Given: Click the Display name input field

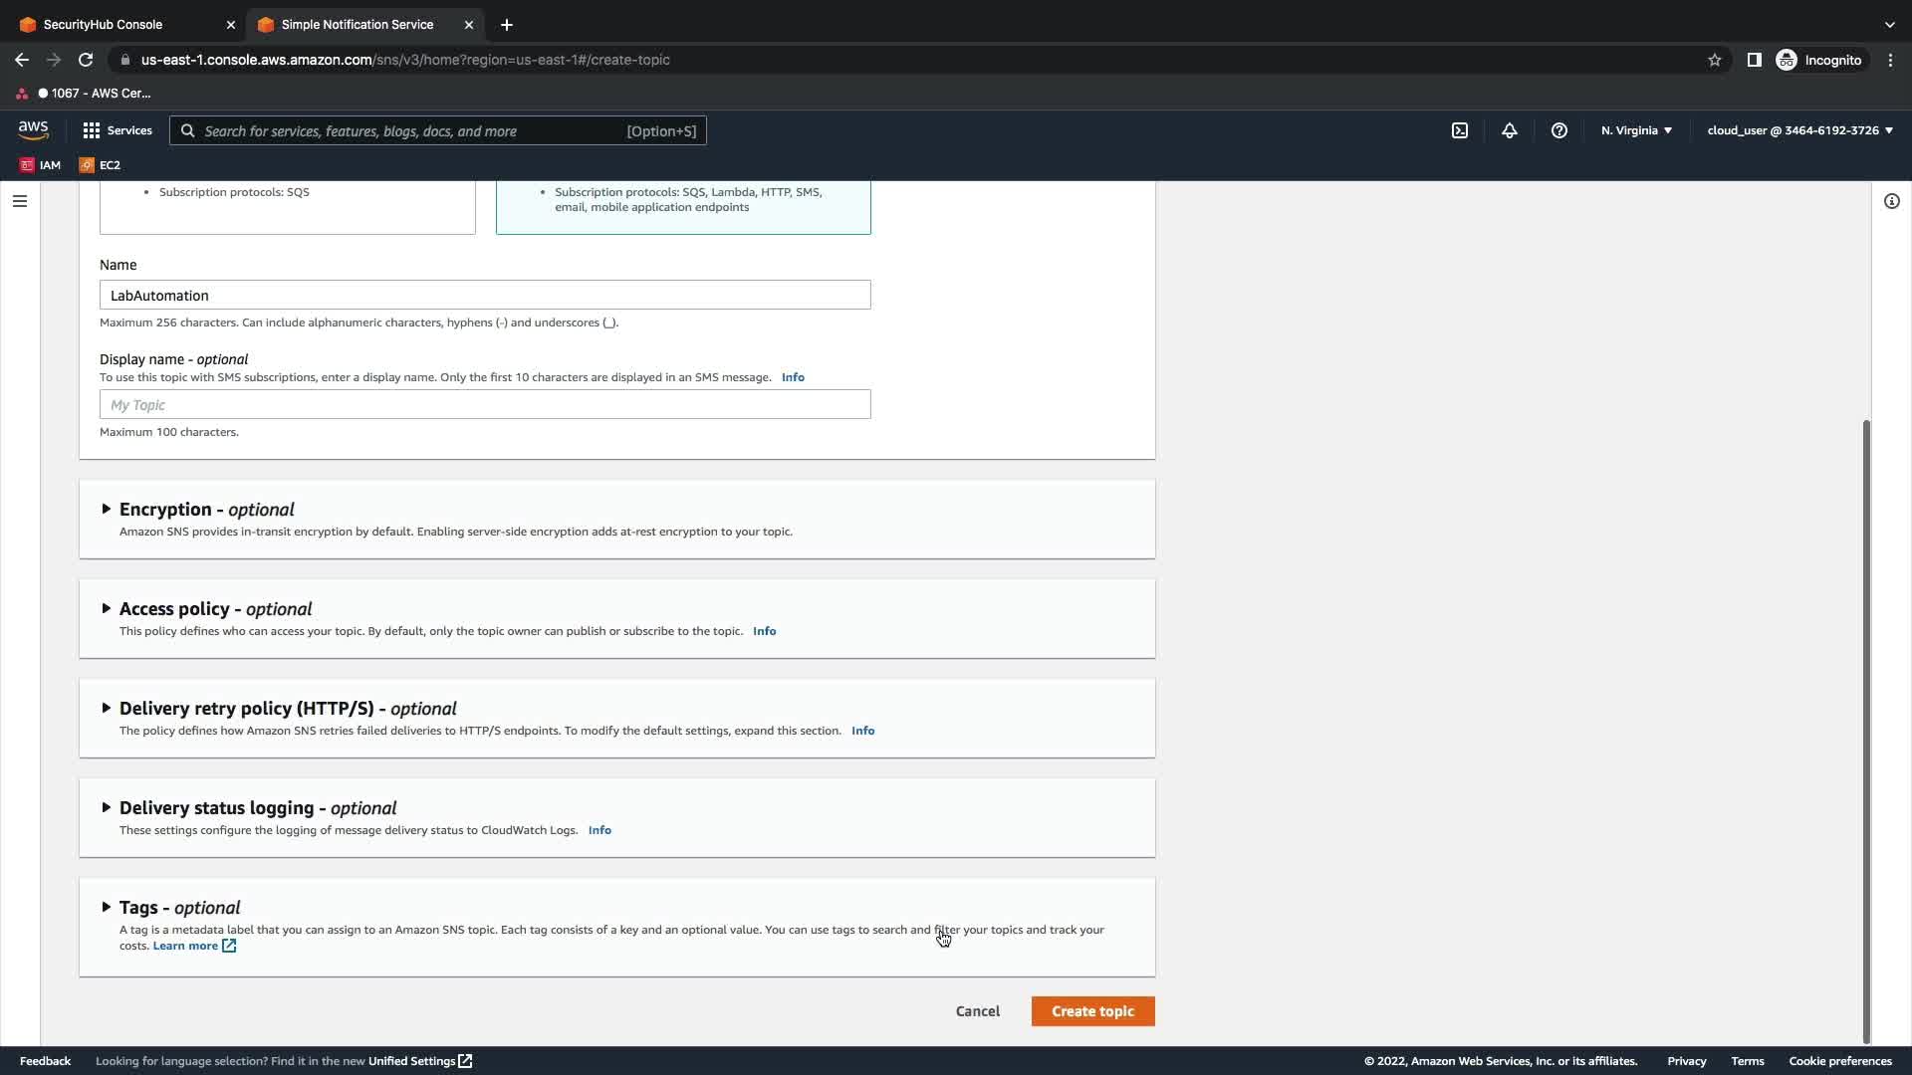Looking at the screenshot, I should coord(484,404).
